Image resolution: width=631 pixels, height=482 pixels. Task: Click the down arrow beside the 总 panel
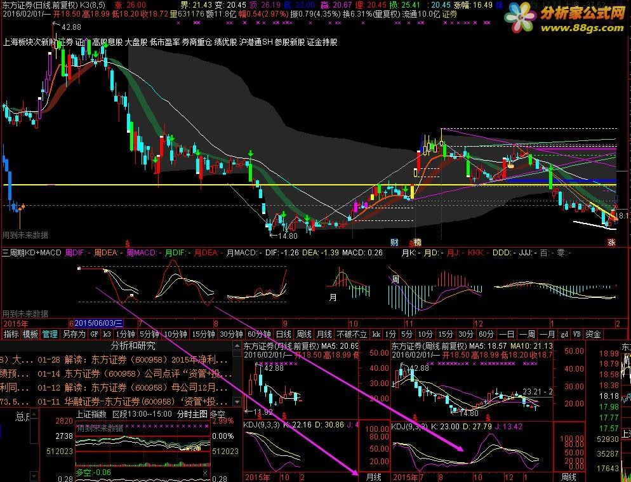coord(35,477)
